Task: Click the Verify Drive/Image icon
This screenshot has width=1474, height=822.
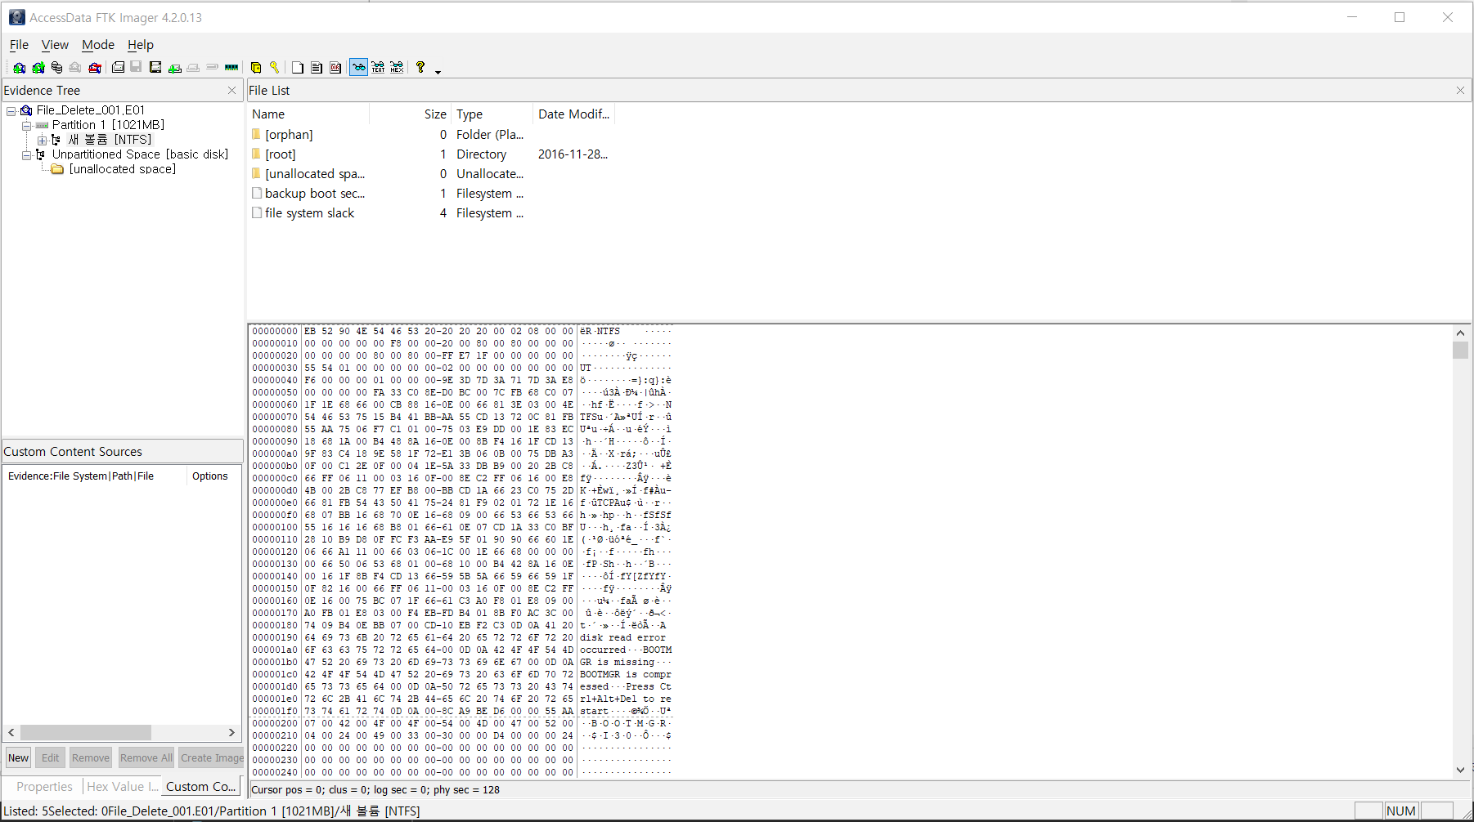Action: point(213,68)
